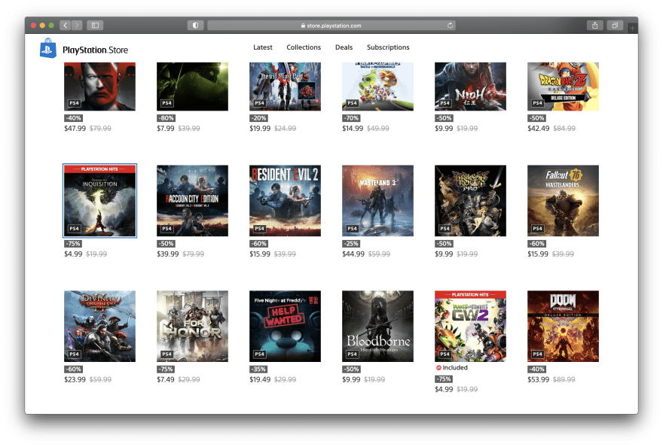The width and height of the screenshot is (663, 447).
Task: Open the DOOM Eternal Deluxe Edition thumbnail
Action: (x=564, y=326)
